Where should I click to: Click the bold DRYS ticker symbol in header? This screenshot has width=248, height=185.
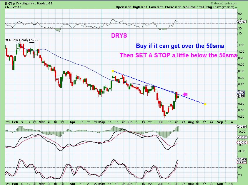(x=10, y=3)
